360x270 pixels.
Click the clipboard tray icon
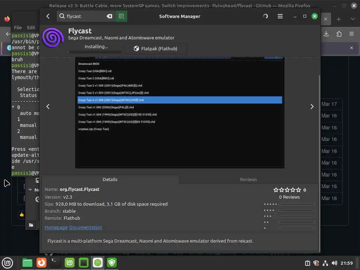point(307,263)
